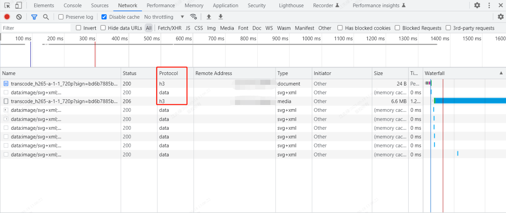Uncheck the Disable cache checkbox
Screen dimensions: 506x213
tap(104, 17)
